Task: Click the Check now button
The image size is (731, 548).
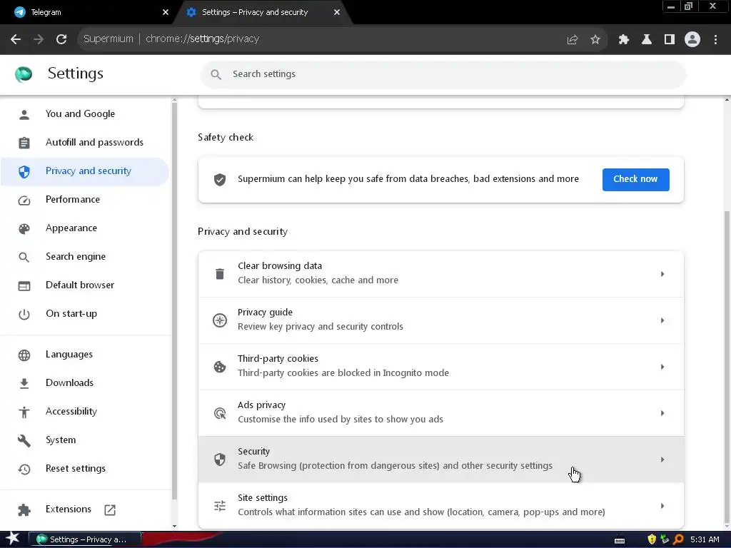Action: click(635, 179)
